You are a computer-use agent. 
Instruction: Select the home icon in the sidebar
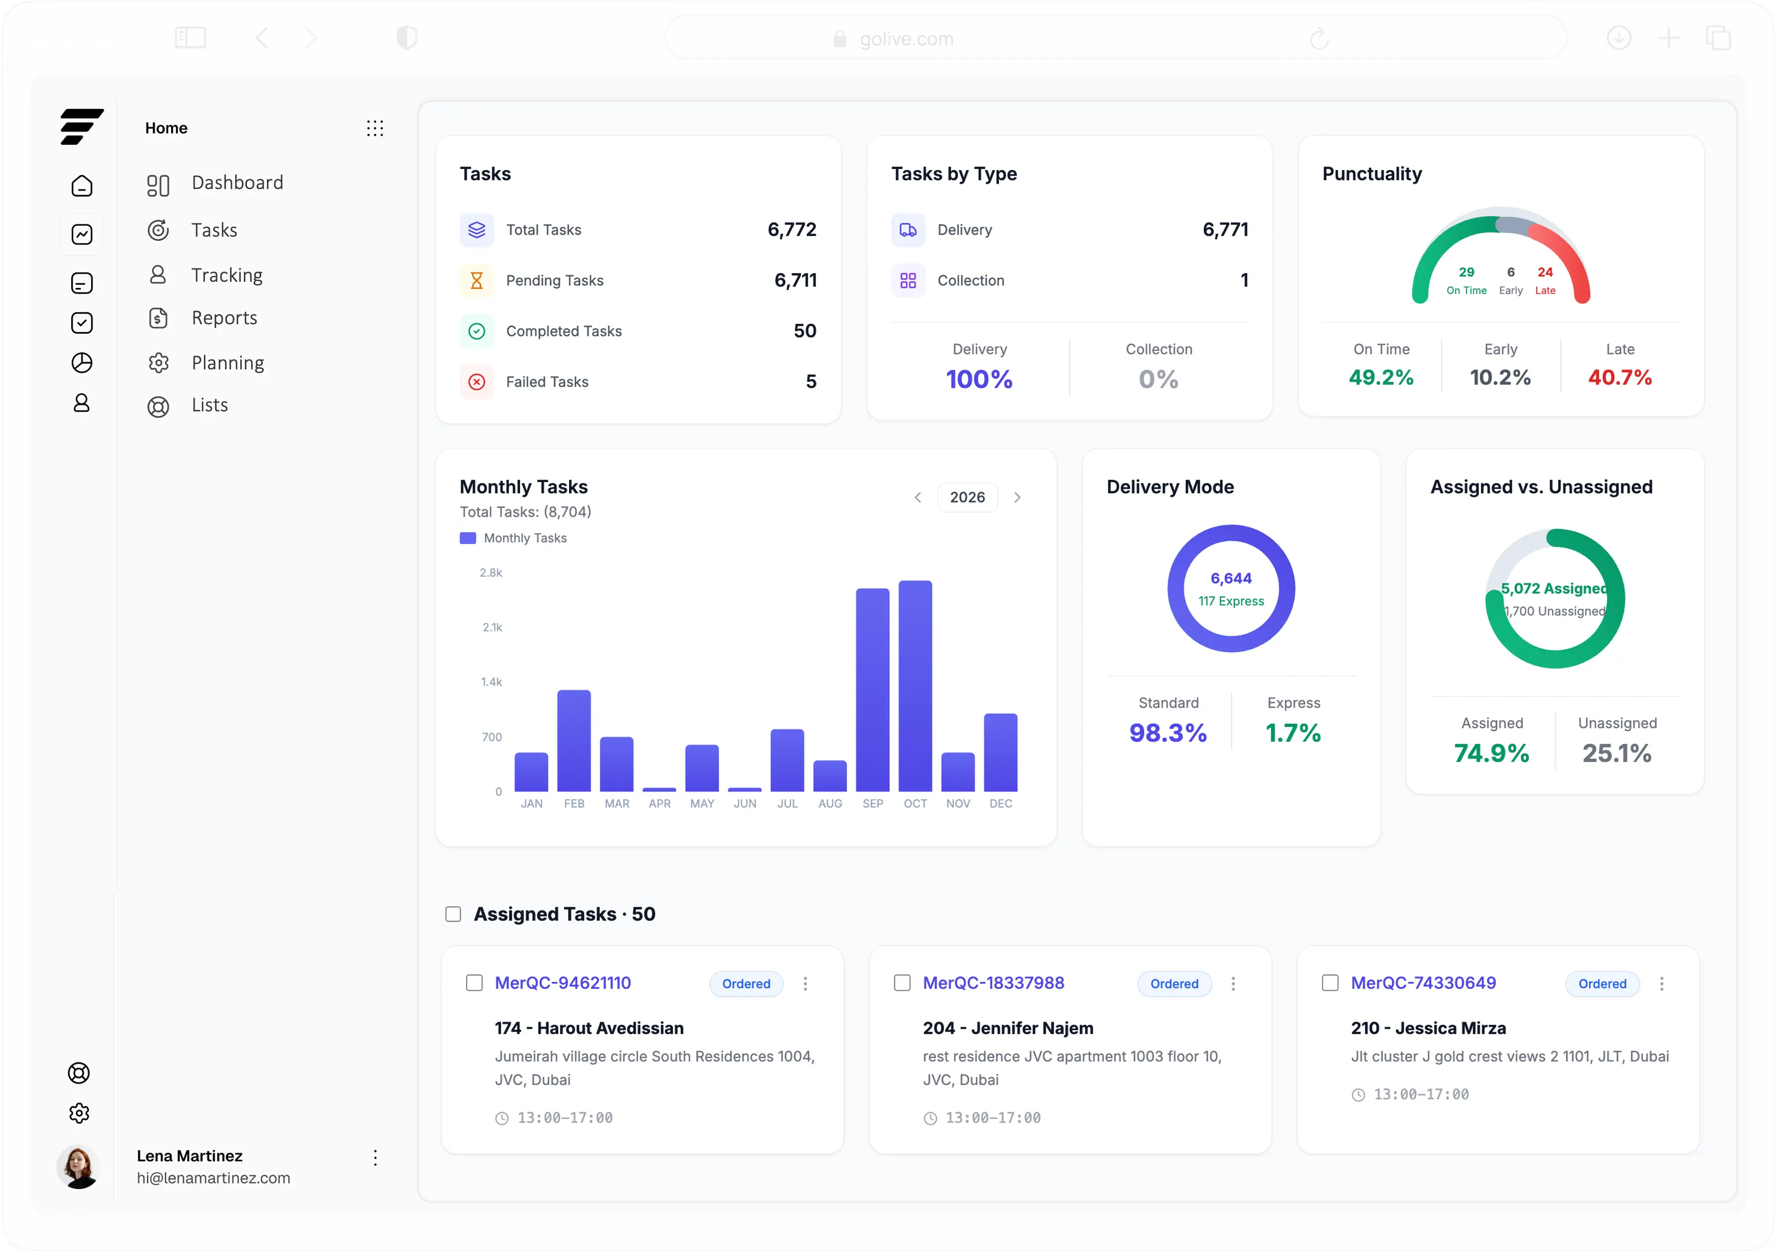(81, 186)
